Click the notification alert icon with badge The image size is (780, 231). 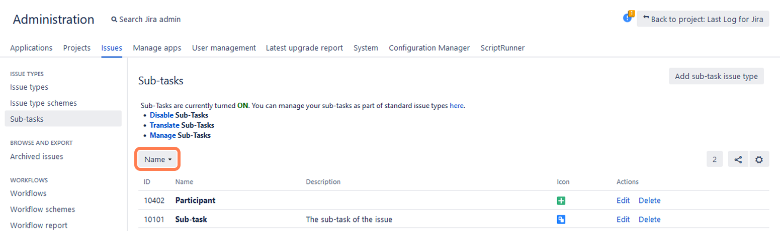pyautogui.click(x=627, y=18)
